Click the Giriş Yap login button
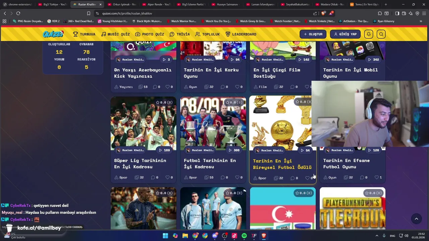 [x=345, y=34]
